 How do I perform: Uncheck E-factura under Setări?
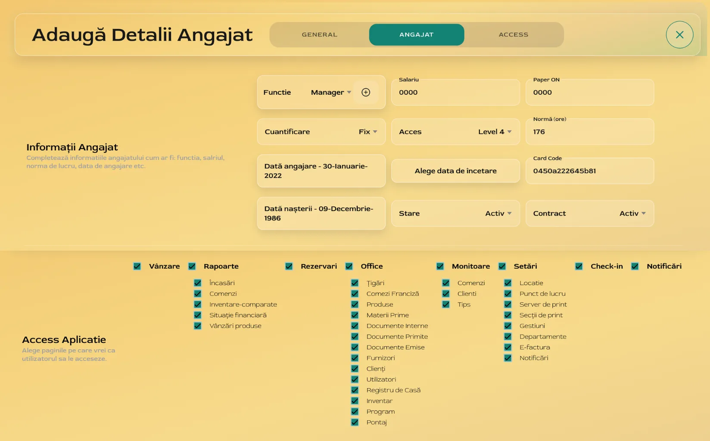508,347
